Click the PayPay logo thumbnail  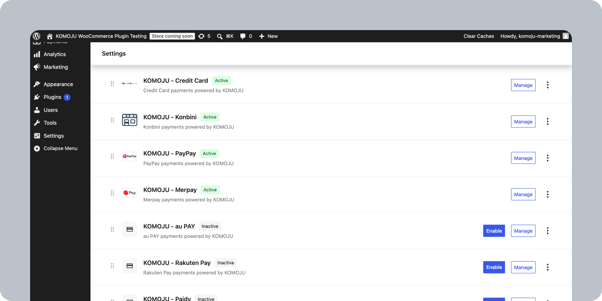[130, 156]
